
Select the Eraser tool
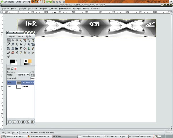tap(13, 53)
